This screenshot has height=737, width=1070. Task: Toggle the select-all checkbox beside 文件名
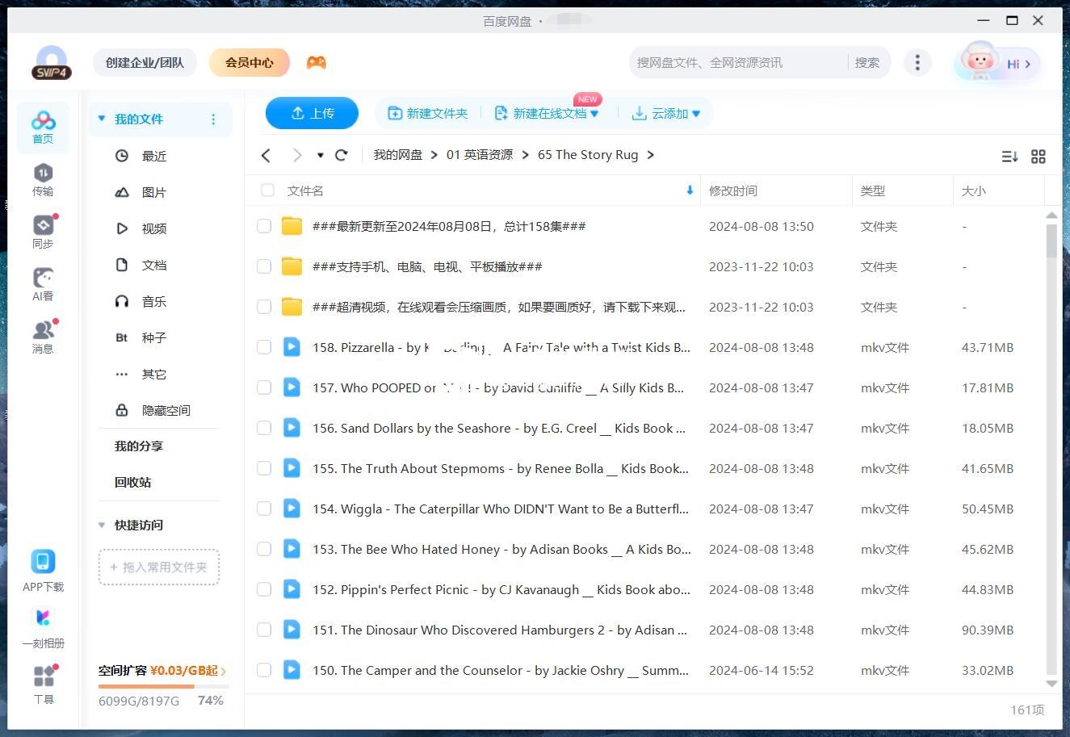(x=267, y=191)
